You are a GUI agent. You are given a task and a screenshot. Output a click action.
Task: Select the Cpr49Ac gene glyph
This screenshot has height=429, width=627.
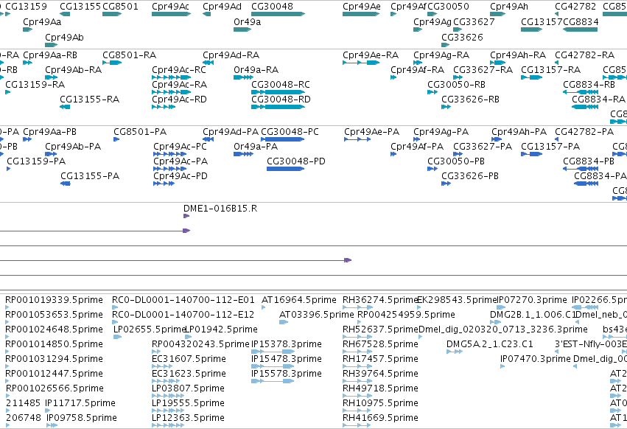(x=171, y=14)
